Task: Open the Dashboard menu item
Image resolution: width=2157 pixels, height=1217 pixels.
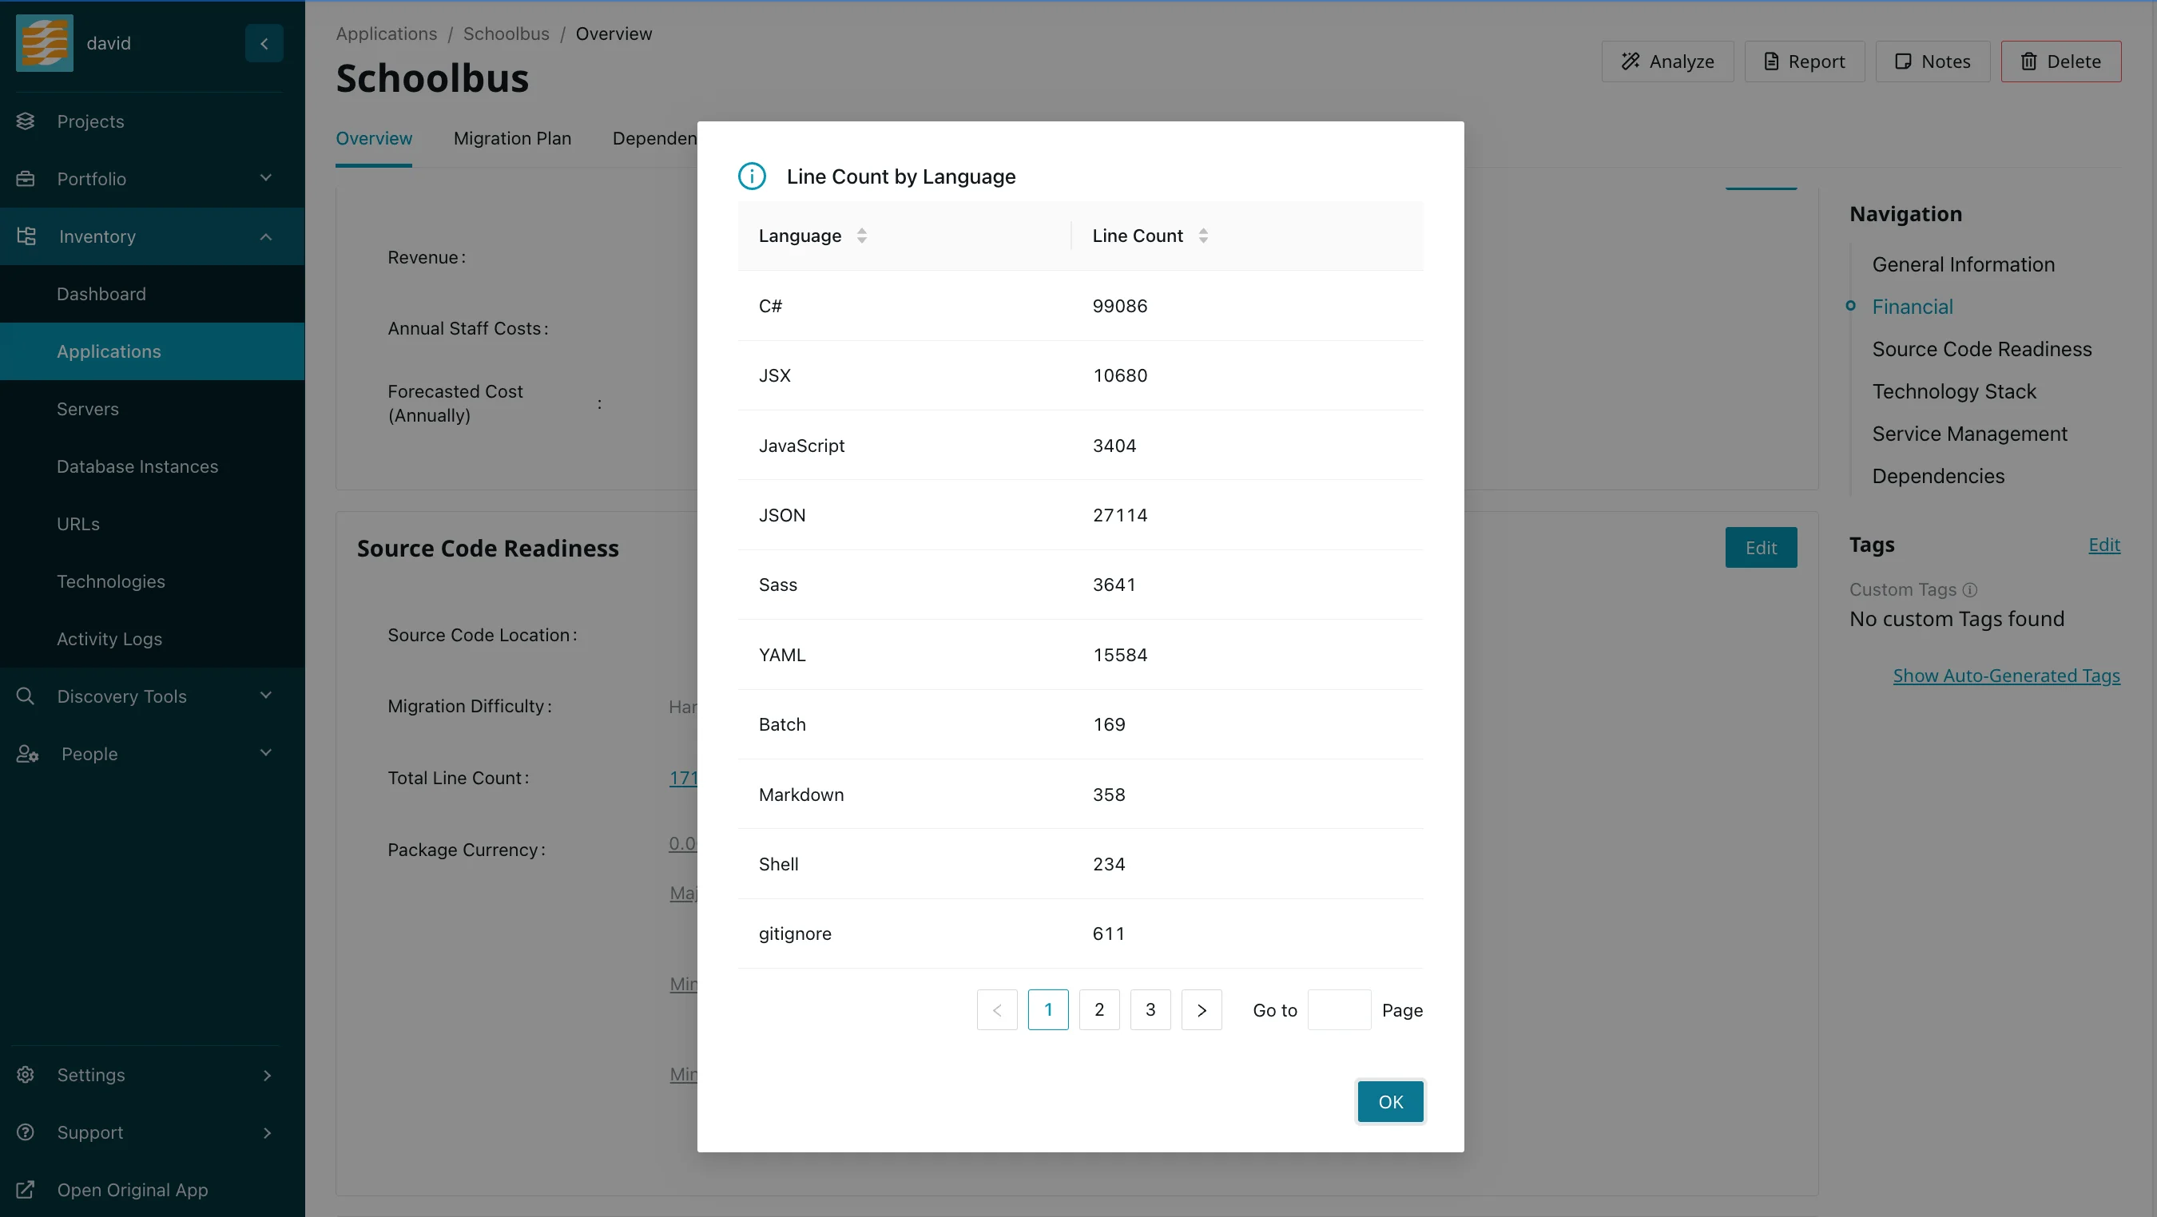Action: tap(153, 294)
